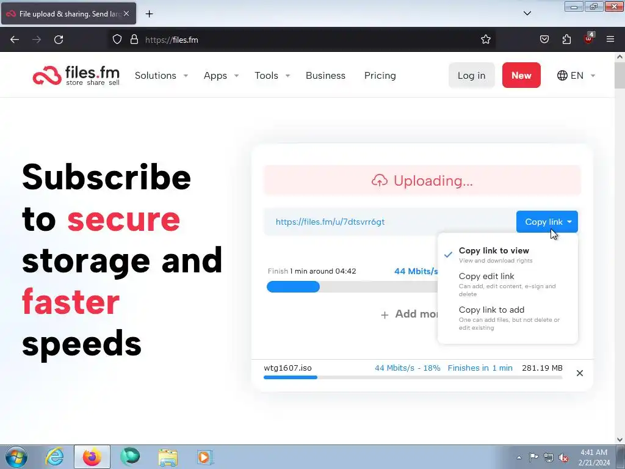
Task: Open the tracking protection shield icon
Action: pos(117,40)
